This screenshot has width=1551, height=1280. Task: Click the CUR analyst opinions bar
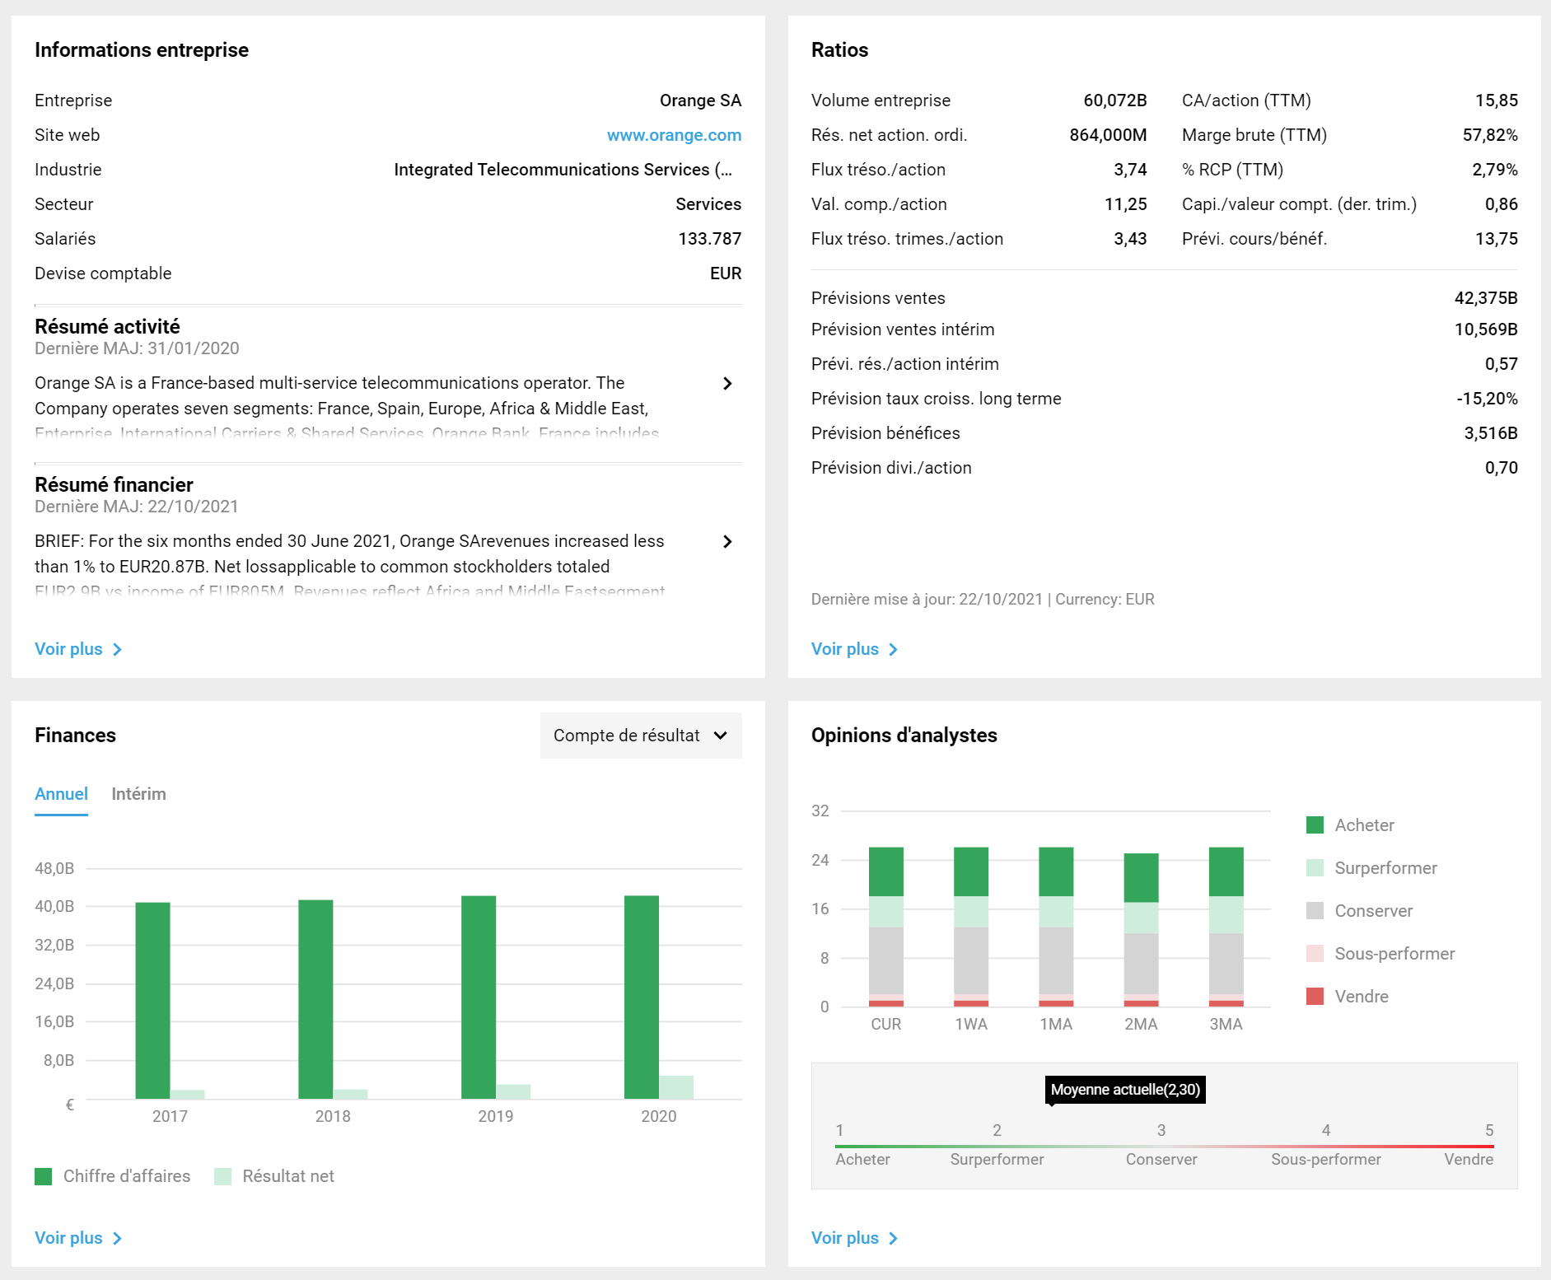click(886, 927)
